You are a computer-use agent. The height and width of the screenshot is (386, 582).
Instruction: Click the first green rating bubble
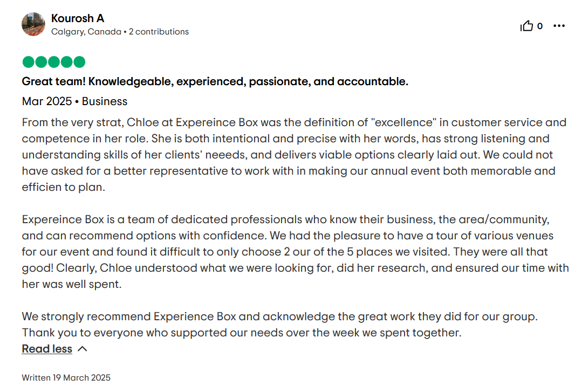(28, 62)
